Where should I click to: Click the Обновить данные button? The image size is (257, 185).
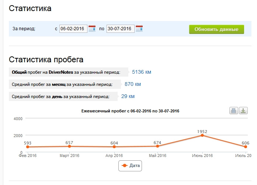(x=216, y=29)
